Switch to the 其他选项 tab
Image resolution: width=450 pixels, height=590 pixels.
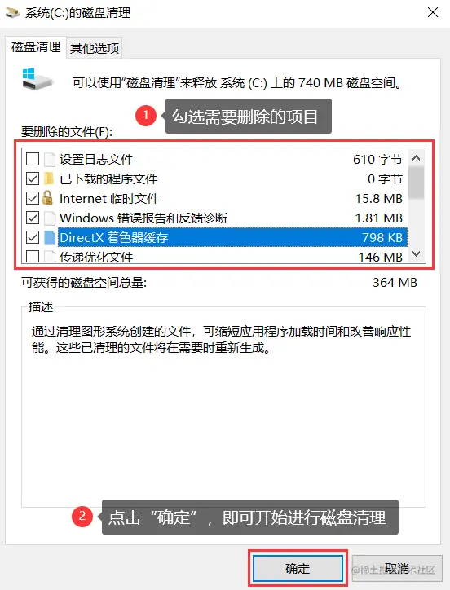(x=95, y=48)
